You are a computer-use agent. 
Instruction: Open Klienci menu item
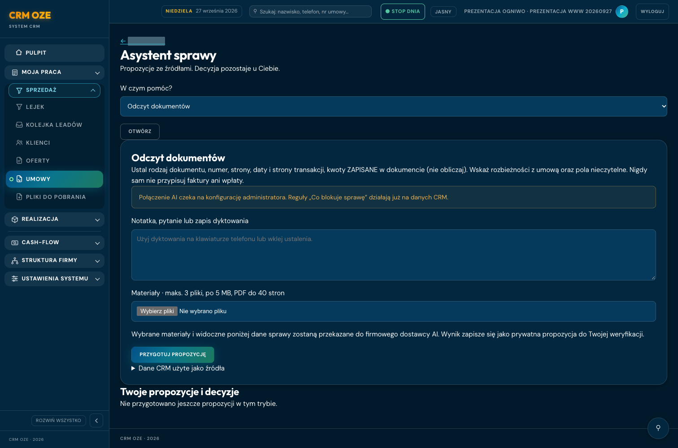54,143
